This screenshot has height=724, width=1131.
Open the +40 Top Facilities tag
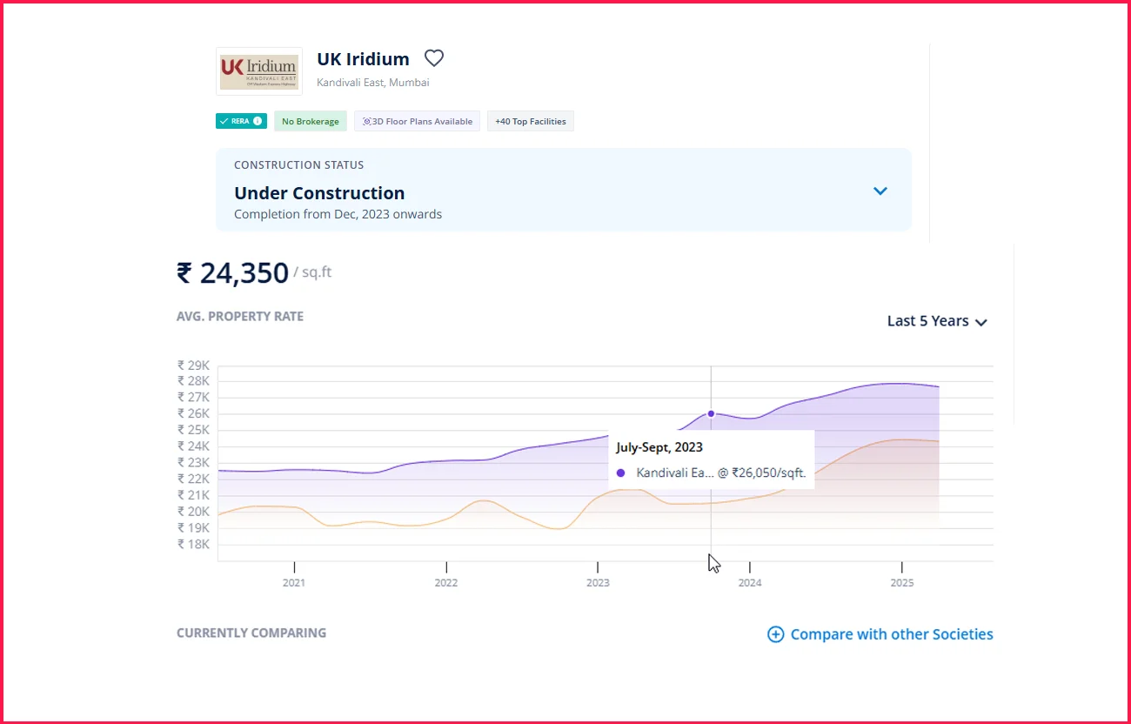(530, 122)
